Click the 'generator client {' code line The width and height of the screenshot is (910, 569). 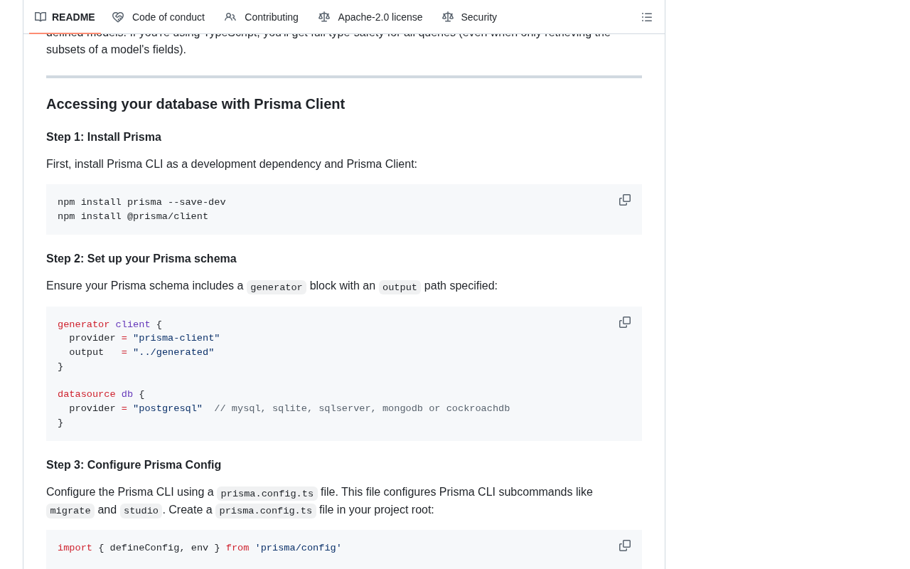[x=109, y=325]
